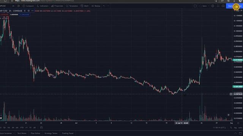Screen dimensions: 243x136
Task: Open the UTC time zone clock menu
Action: point(219,128)
